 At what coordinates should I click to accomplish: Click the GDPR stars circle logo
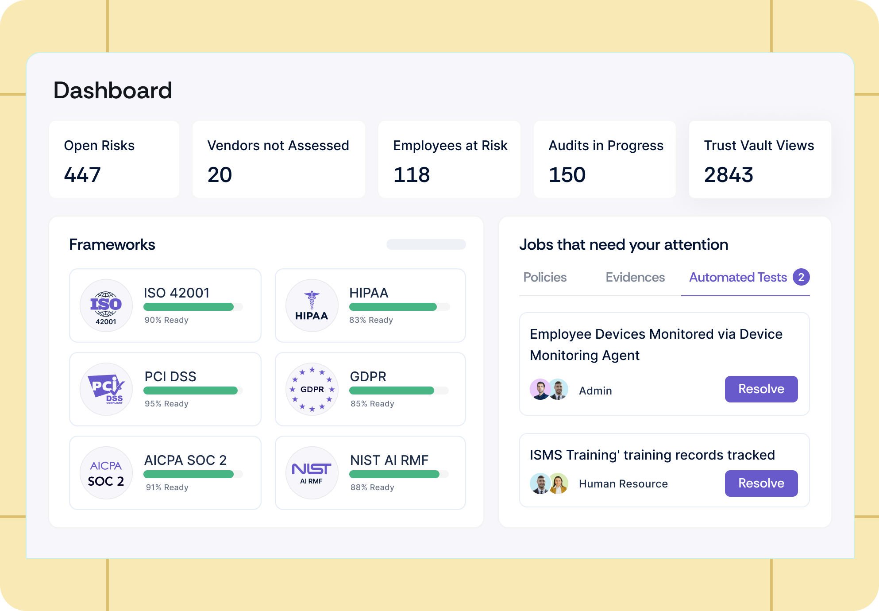pos(312,389)
